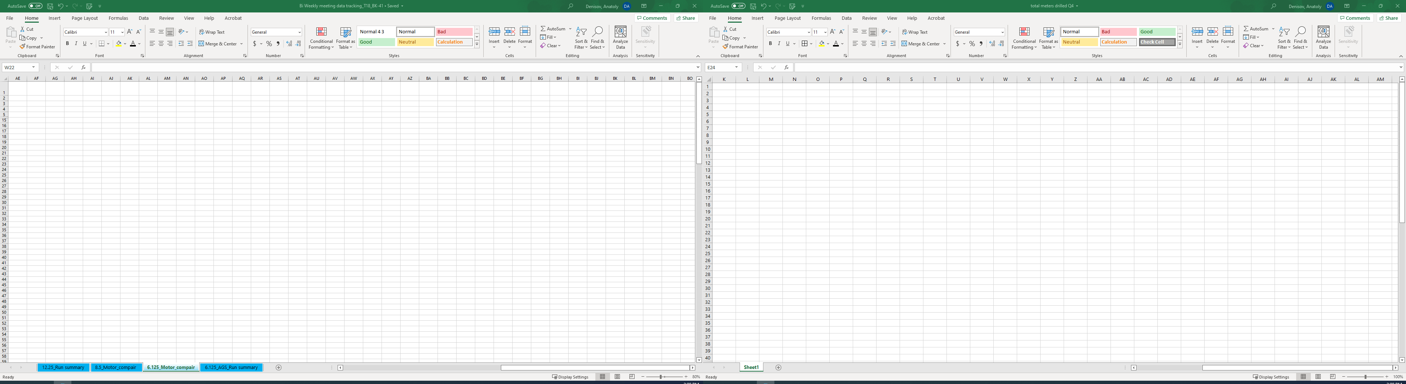Click Merge & Center in Bi Weekly meeting window
Image resolution: width=1406 pixels, height=384 pixels.
click(x=217, y=44)
